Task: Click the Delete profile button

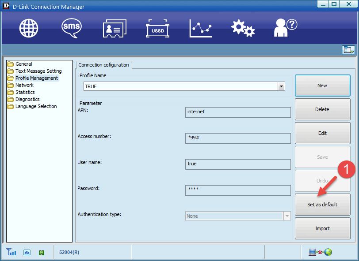Action: coord(322,109)
